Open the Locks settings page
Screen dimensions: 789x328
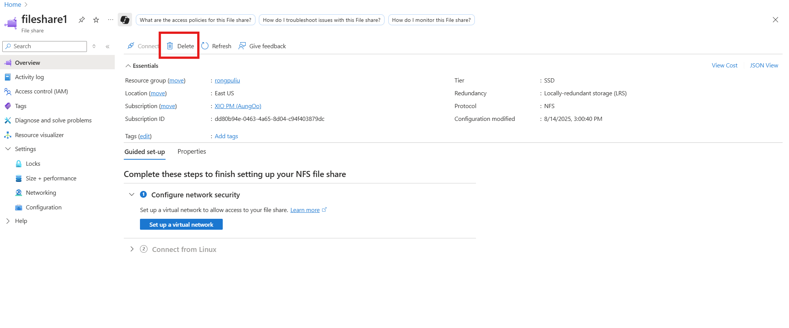(x=33, y=164)
